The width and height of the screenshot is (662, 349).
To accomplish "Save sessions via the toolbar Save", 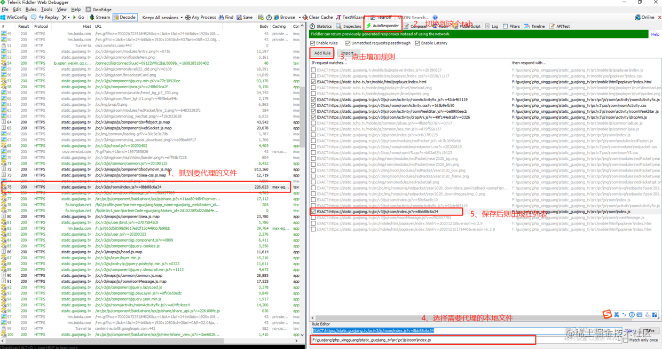I will [x=244, y=17].
